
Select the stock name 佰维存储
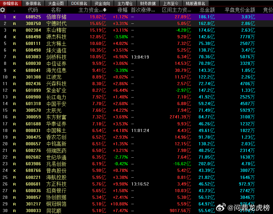[56, 17]
